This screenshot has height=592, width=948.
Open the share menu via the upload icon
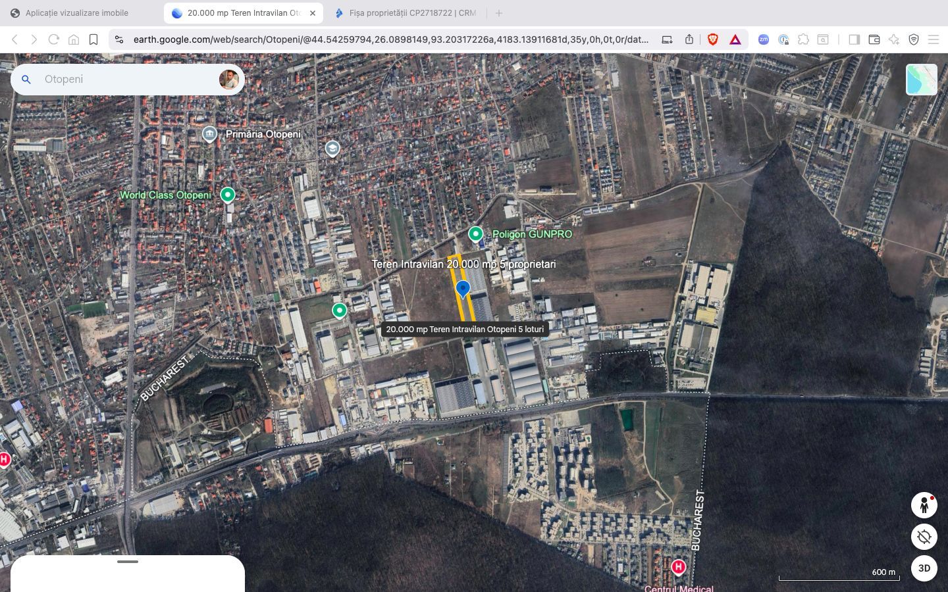[689, 39]
